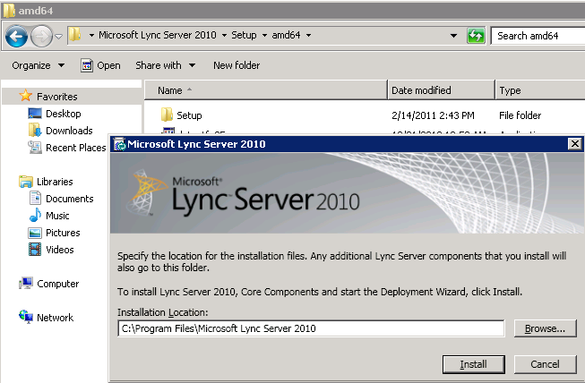Click the Setup folder icon in file list
The width and height of the screenshot is (585, 383).
tap(167, 115)
